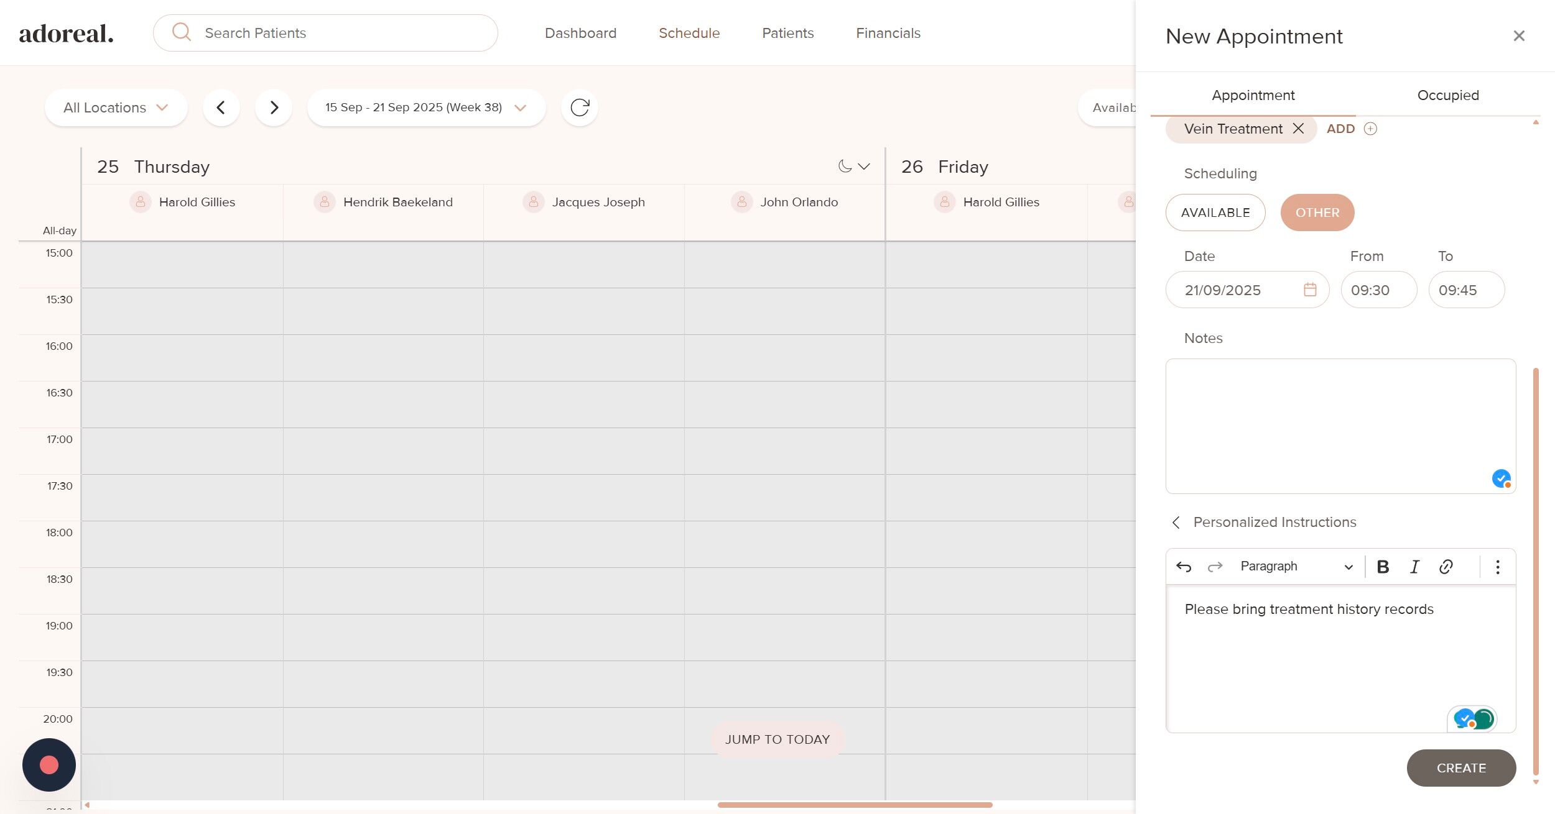Click the Italic formatting icon
This screenshot has width=1555, height=814.
point(1414,567)
